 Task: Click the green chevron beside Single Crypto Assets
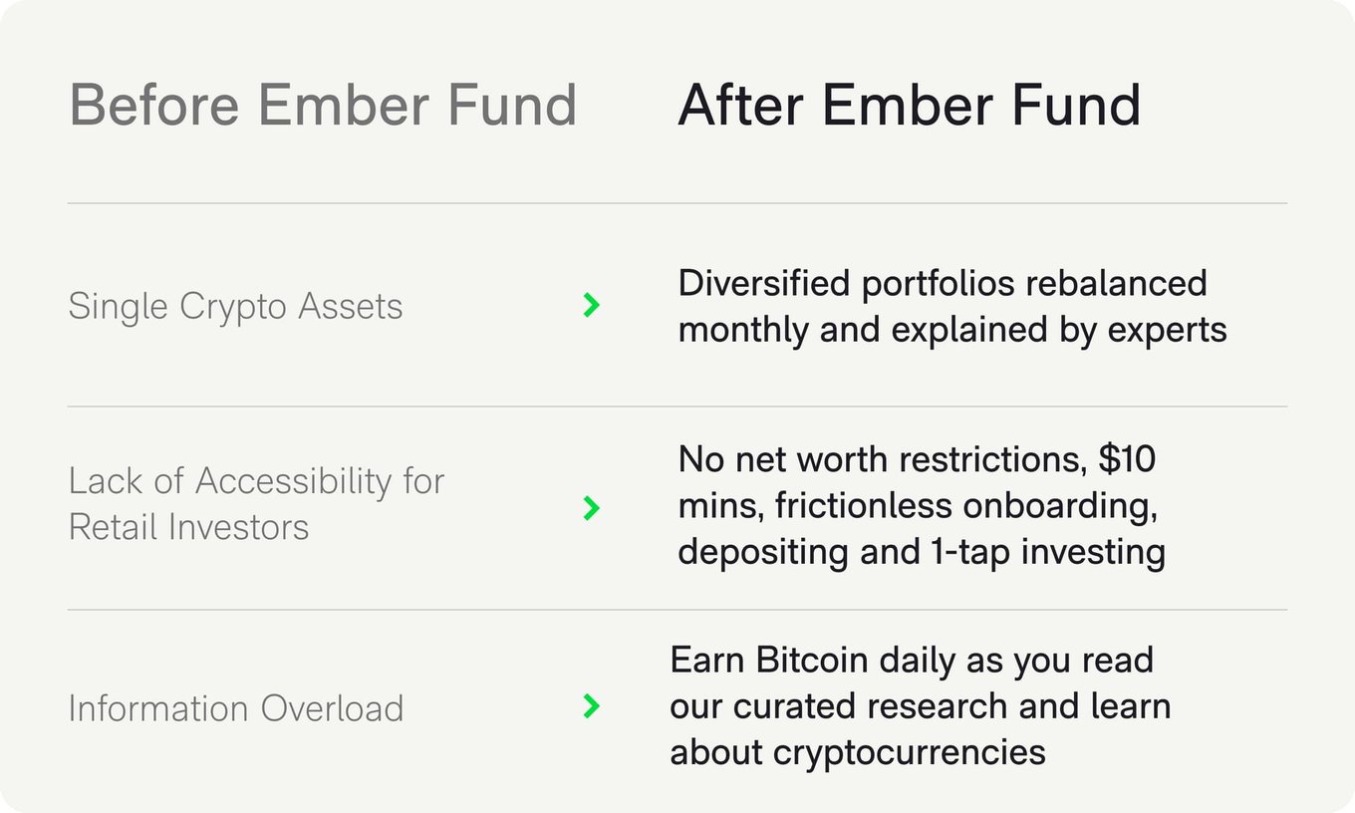pyautogui.click(x=592, y=305)
